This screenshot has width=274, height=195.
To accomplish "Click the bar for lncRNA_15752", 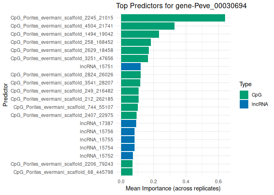I will point(127,156).
